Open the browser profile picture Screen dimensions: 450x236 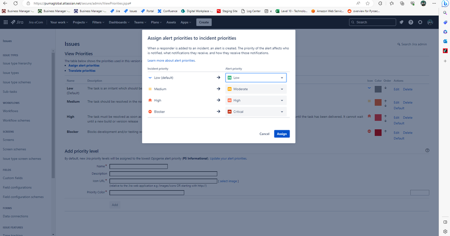pyautogui.click(x=423, y=4)
